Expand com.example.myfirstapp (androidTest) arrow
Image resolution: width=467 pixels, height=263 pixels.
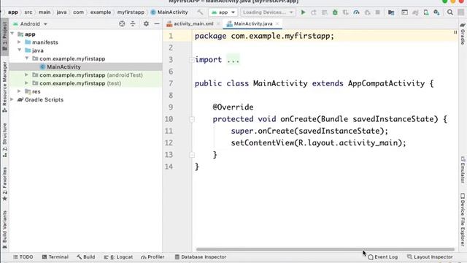(27, 75)
